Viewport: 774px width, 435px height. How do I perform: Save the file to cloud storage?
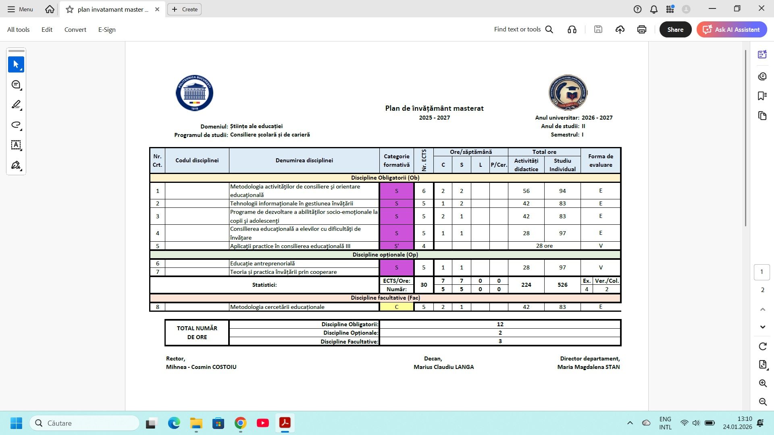click(x=620, y=29)
